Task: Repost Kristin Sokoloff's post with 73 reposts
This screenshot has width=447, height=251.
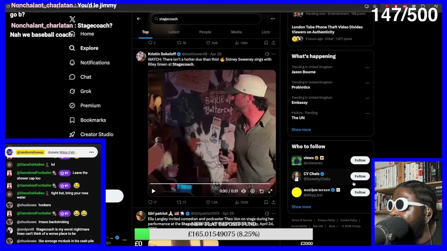Action: click(181, 202)
